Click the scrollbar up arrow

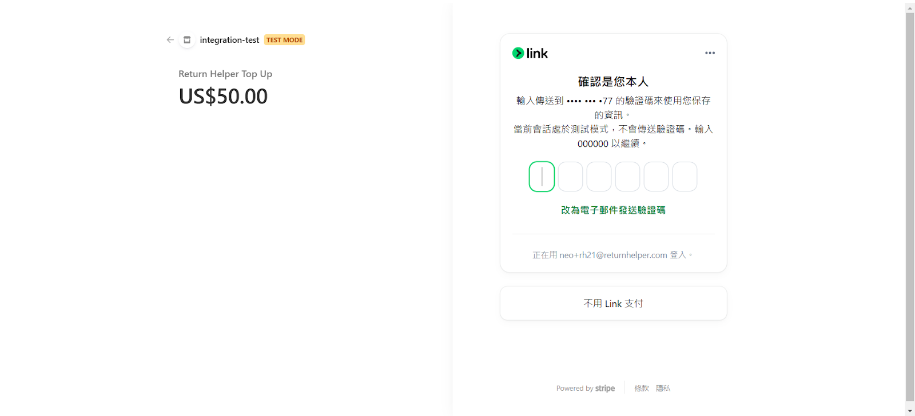coord(910,7)
